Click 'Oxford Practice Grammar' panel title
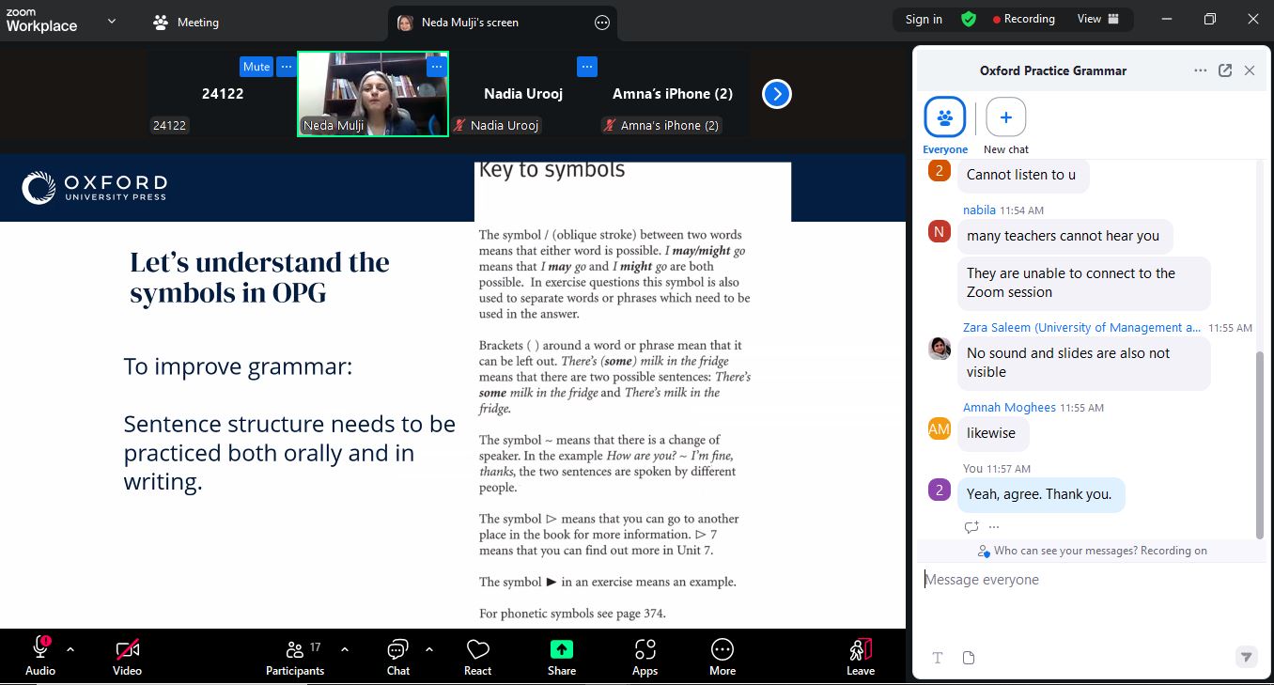This screenshot has width=1274, height=685. [1053, 70]
